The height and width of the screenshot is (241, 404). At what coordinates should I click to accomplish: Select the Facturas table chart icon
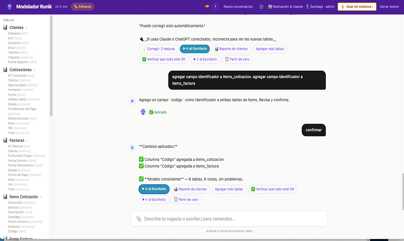(5, 140)
